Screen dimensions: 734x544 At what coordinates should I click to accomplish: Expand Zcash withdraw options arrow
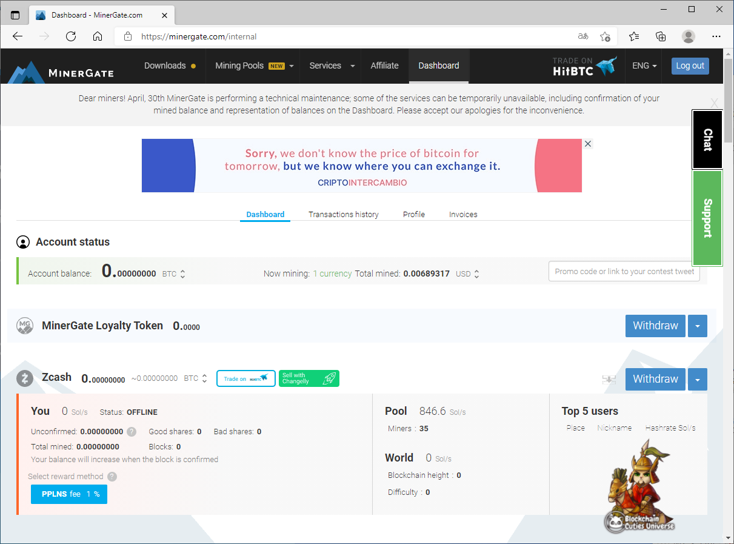tap(698, 380)
